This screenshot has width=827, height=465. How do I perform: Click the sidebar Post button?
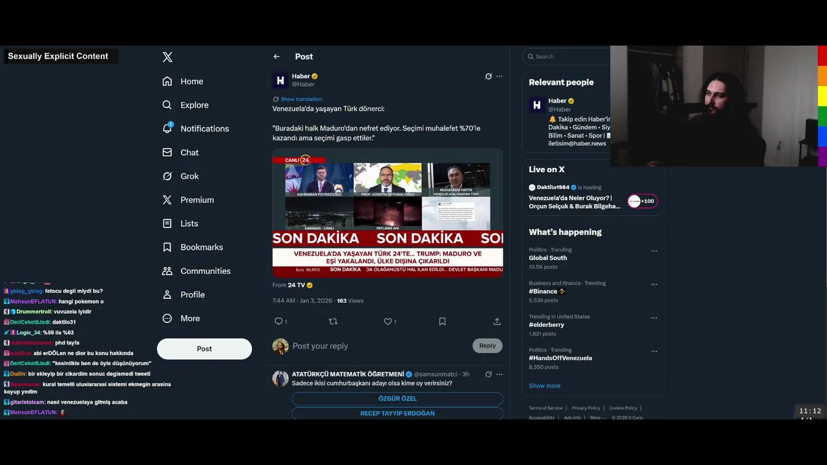204,349
